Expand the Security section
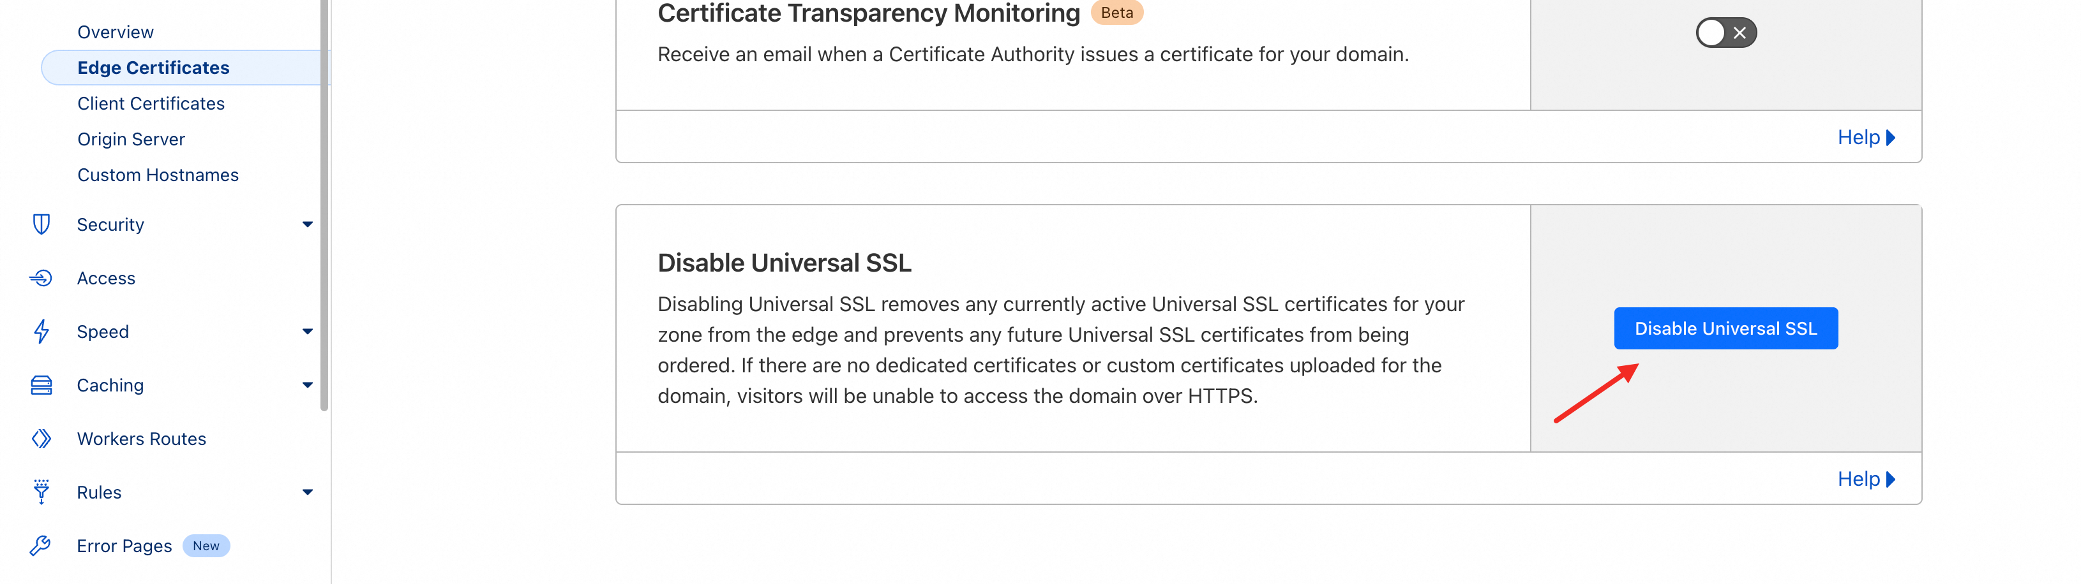Image resolution: width=2081 pixels, height=584 pixels. coord(307,224)
